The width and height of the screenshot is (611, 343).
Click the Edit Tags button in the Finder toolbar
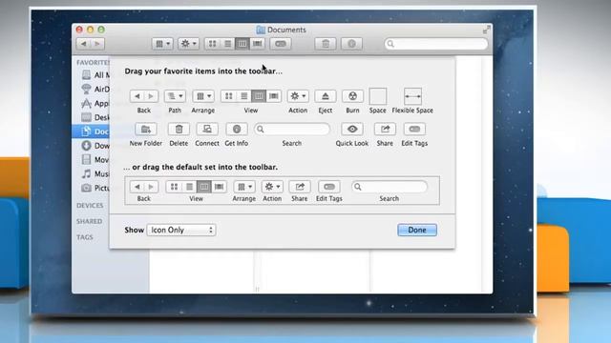(x=281, y=44)
